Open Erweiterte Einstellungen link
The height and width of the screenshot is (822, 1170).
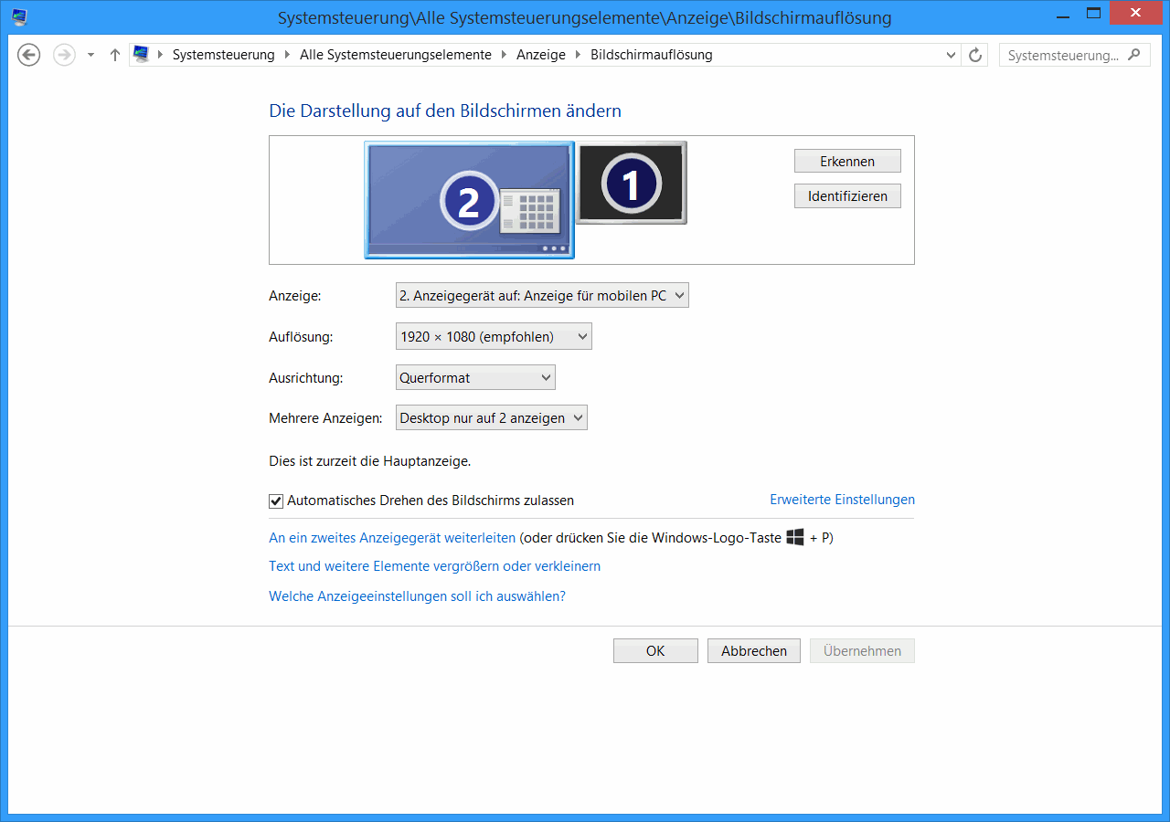coord(842,500)
